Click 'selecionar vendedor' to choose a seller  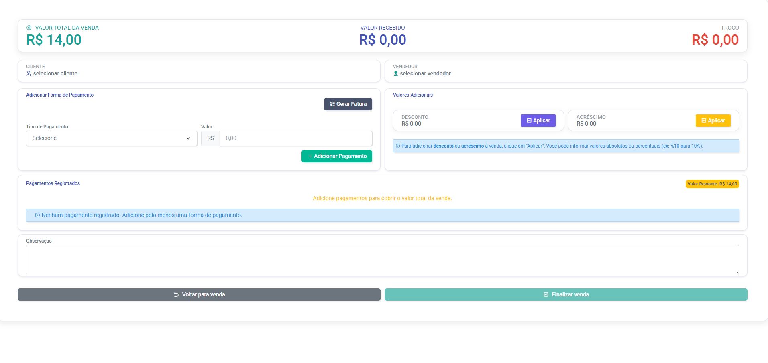pos(425,74)
